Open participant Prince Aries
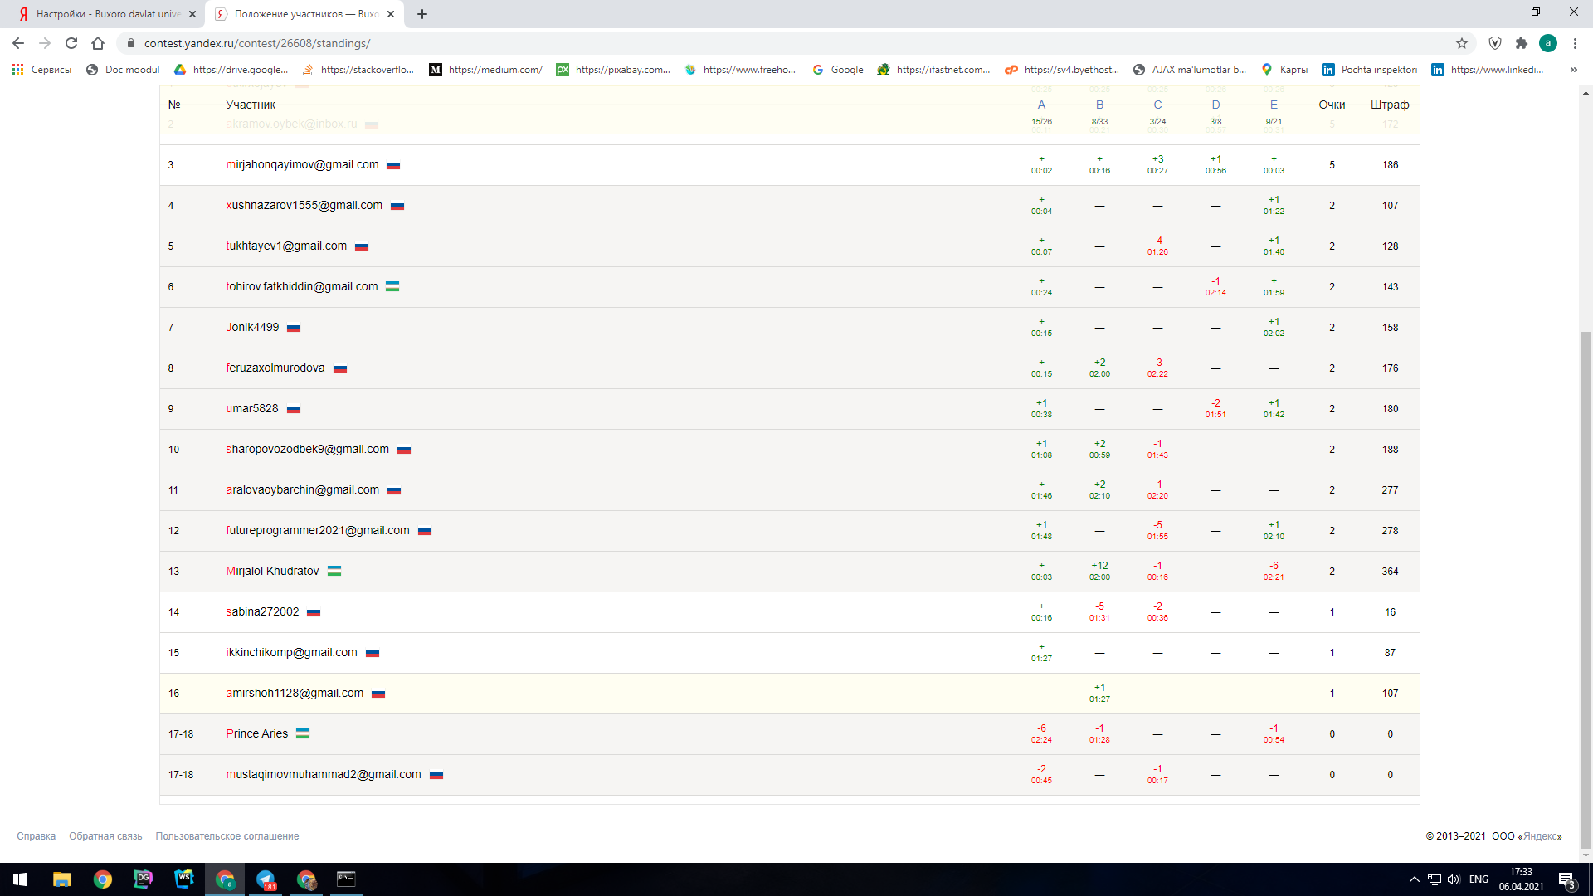1593x896 pixels. 256,733
